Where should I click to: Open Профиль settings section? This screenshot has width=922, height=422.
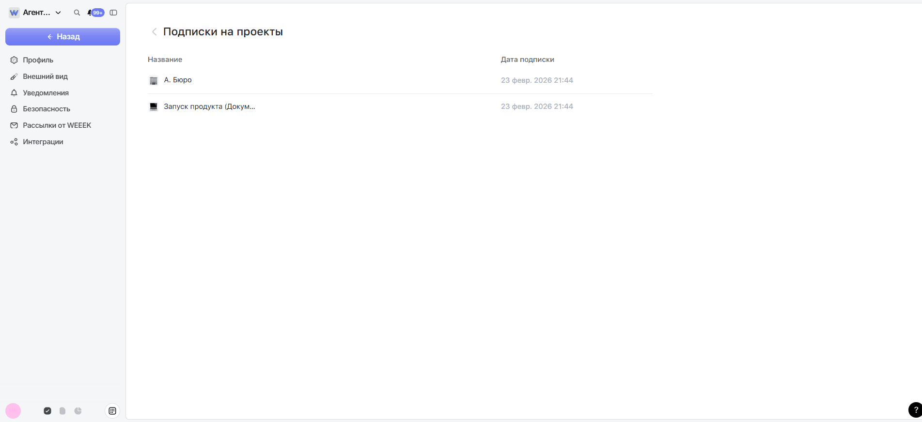tap(38, 60)
